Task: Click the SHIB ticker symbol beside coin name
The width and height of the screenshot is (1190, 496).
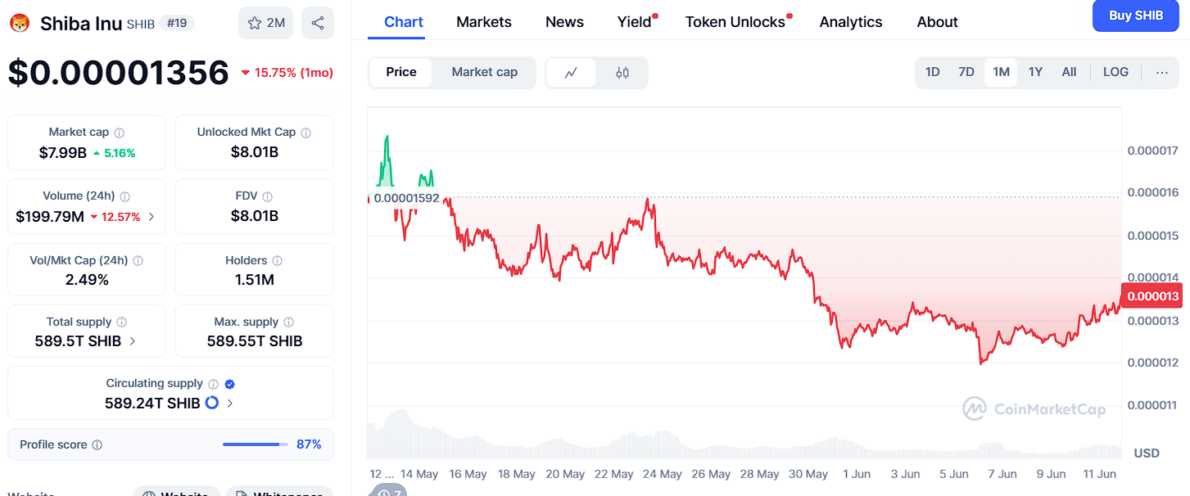Action: point(141,24)
